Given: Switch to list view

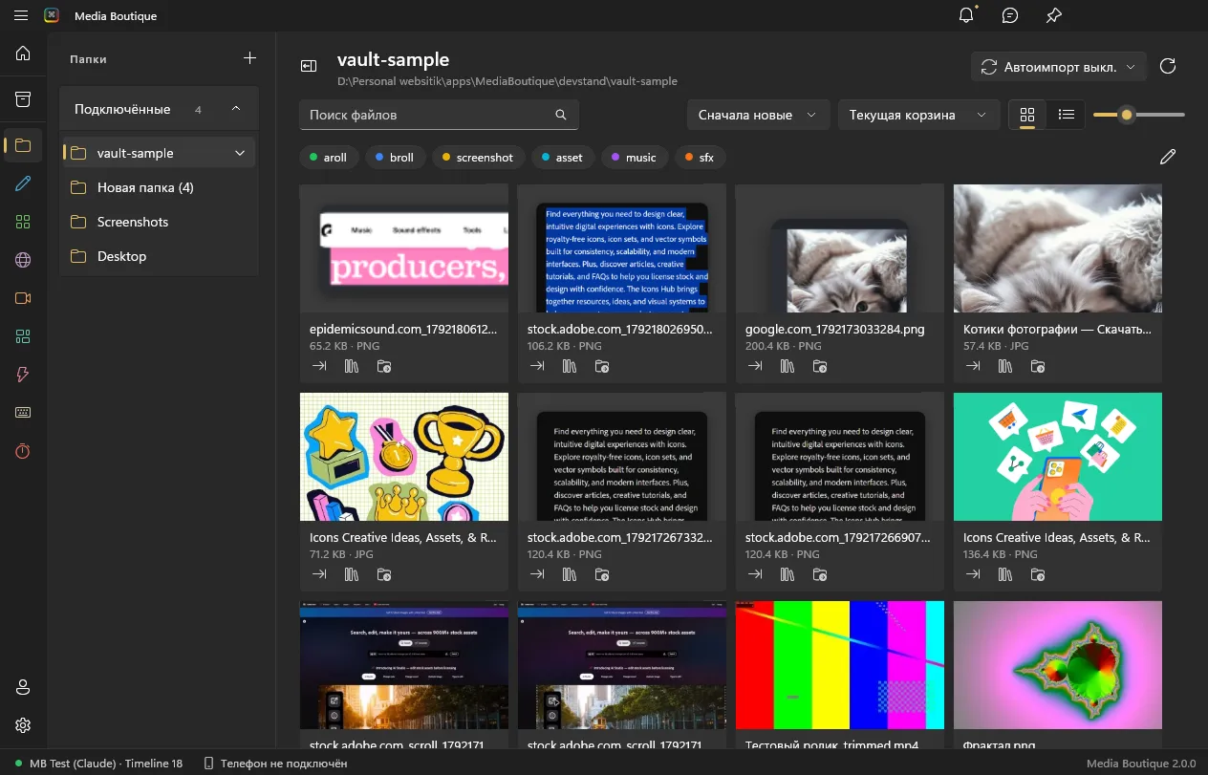Looking at the screenshot, I should pyautogui.click(x=1067, y=116).
